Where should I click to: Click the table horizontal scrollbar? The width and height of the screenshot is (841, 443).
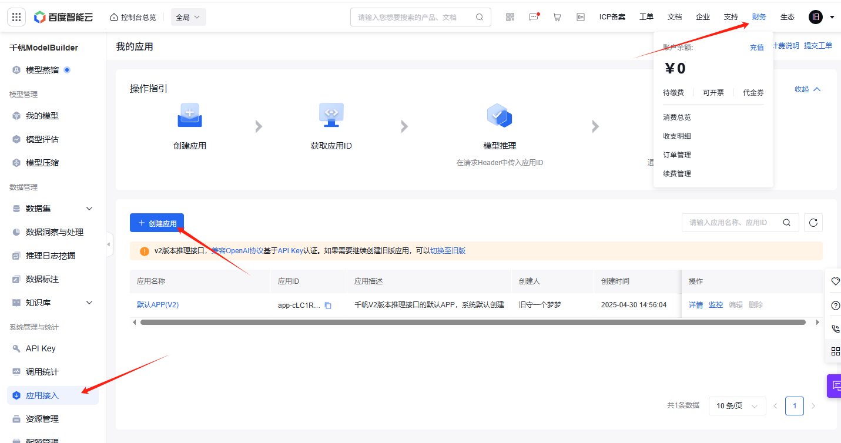(473, 322)
